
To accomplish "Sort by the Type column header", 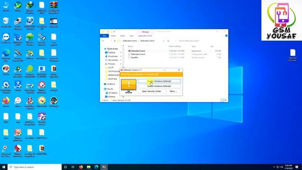I will 193,46.
